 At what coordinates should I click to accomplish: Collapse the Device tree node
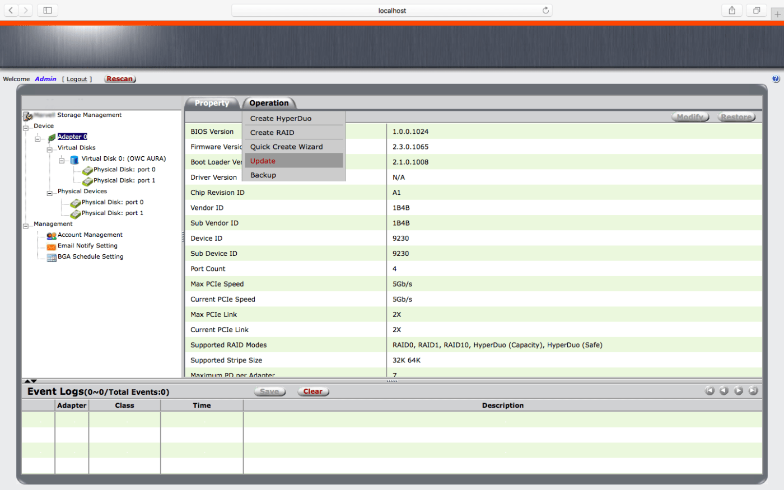(x=26, y=128)
